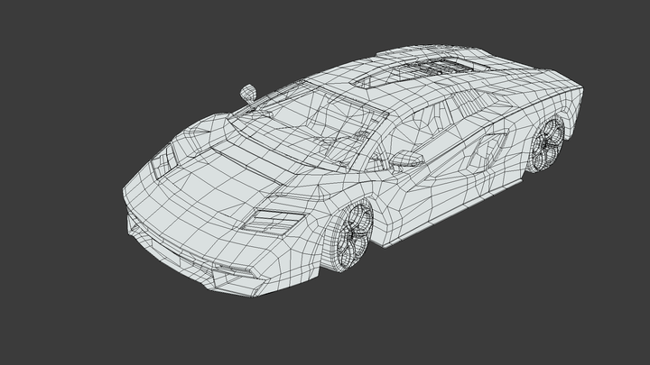
Task: Select the front headlight recess
Action: pos(163,162)
